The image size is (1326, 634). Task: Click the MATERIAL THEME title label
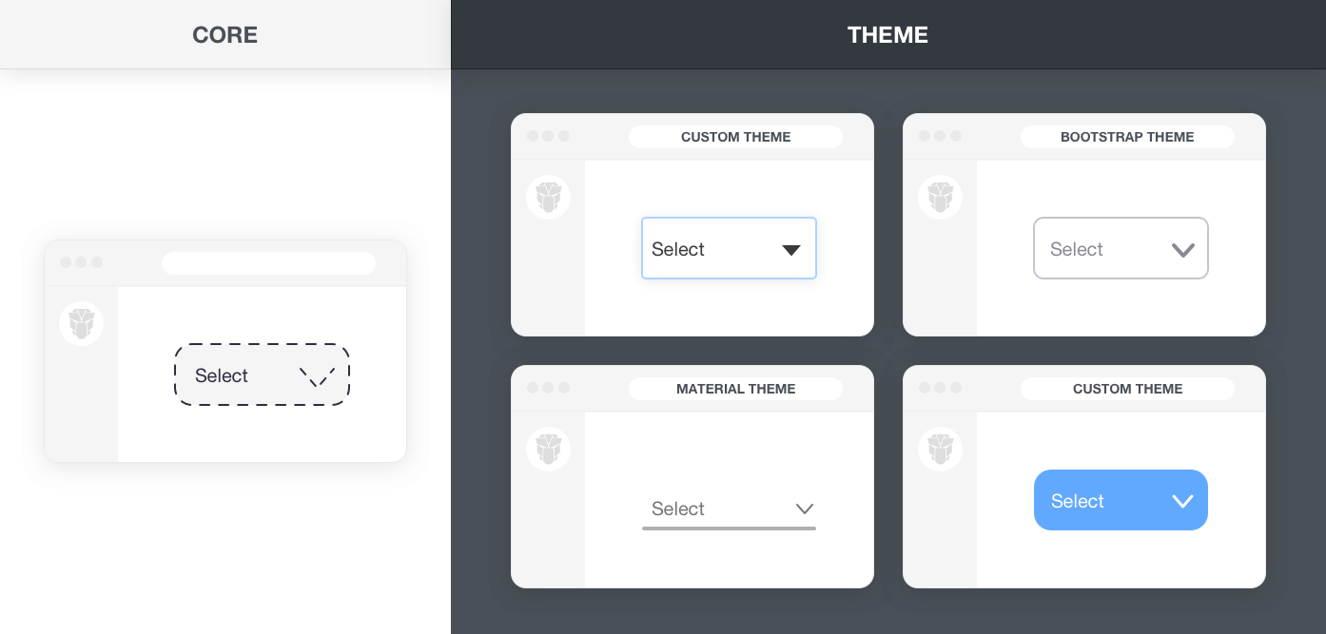[x=735, y=389]
